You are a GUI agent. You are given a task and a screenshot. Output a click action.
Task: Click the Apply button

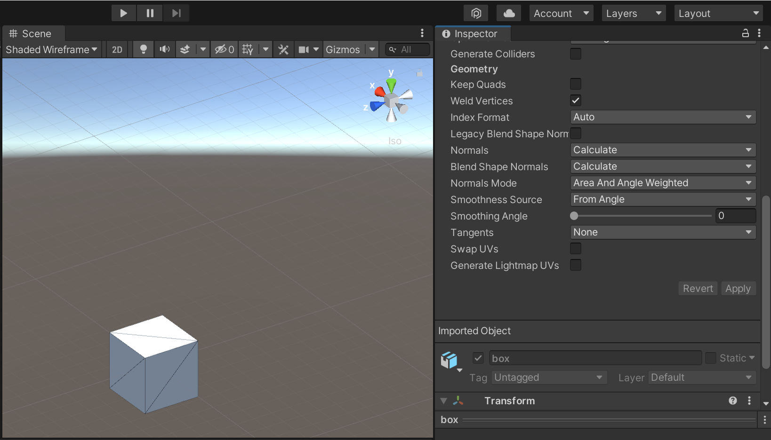coord(738,288)
